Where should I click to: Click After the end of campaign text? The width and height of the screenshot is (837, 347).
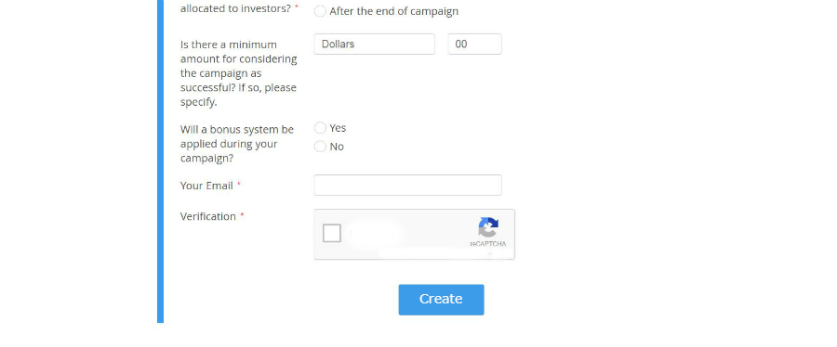[394, 11]
